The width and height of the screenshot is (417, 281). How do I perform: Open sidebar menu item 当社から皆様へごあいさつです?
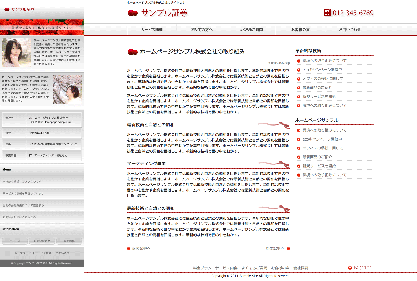pos(22,182)
